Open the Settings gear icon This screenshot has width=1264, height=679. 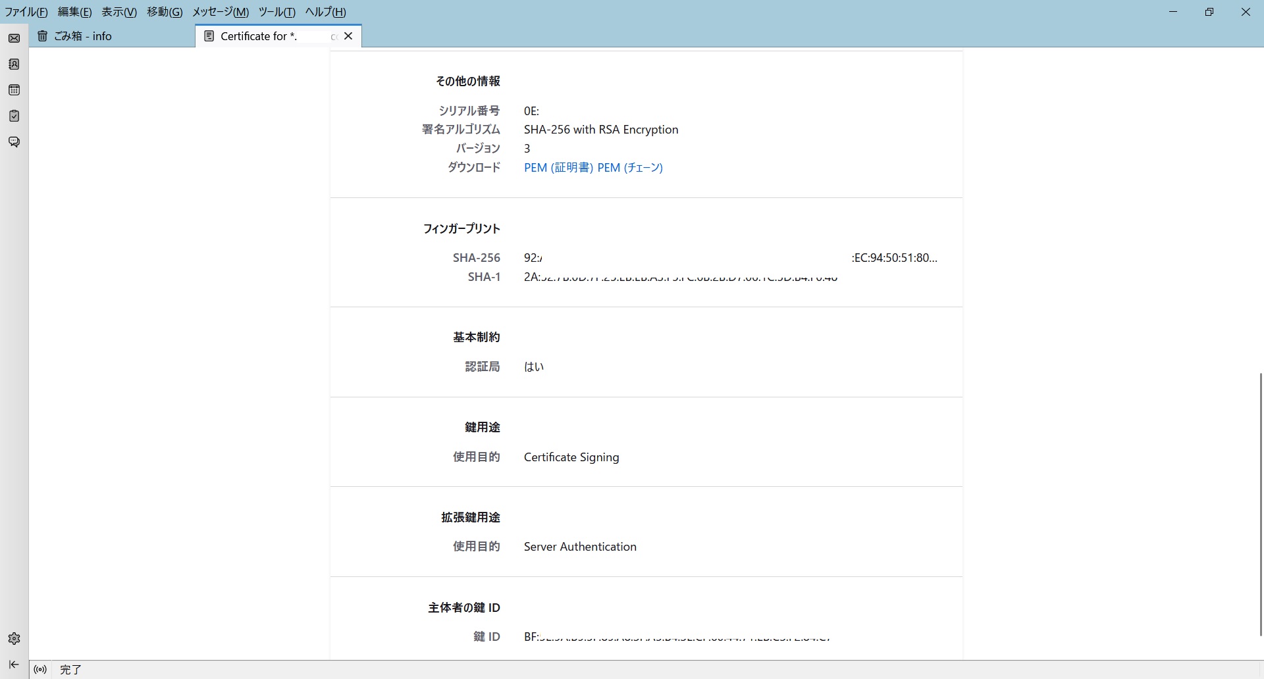pyautogui.click(x=14, y=638)
